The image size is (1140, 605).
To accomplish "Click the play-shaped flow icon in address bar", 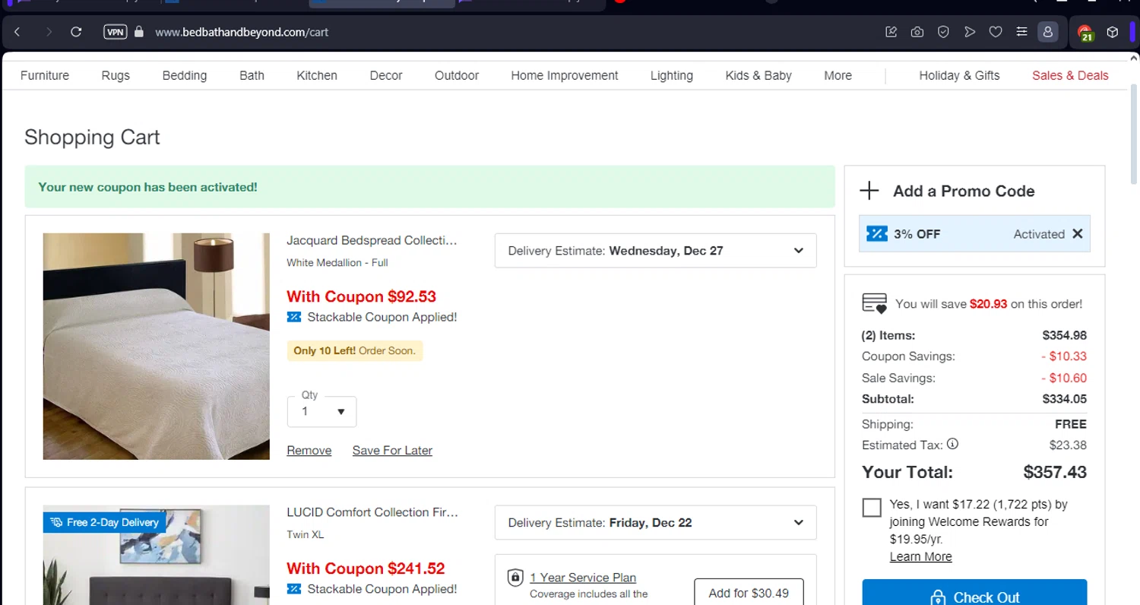I will tap(969, 32).
